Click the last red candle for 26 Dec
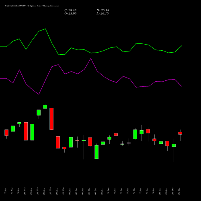201x201 pixels. point(180,133)
